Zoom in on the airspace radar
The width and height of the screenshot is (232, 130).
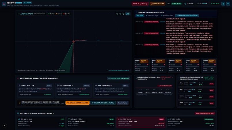[x=117, y=14]
